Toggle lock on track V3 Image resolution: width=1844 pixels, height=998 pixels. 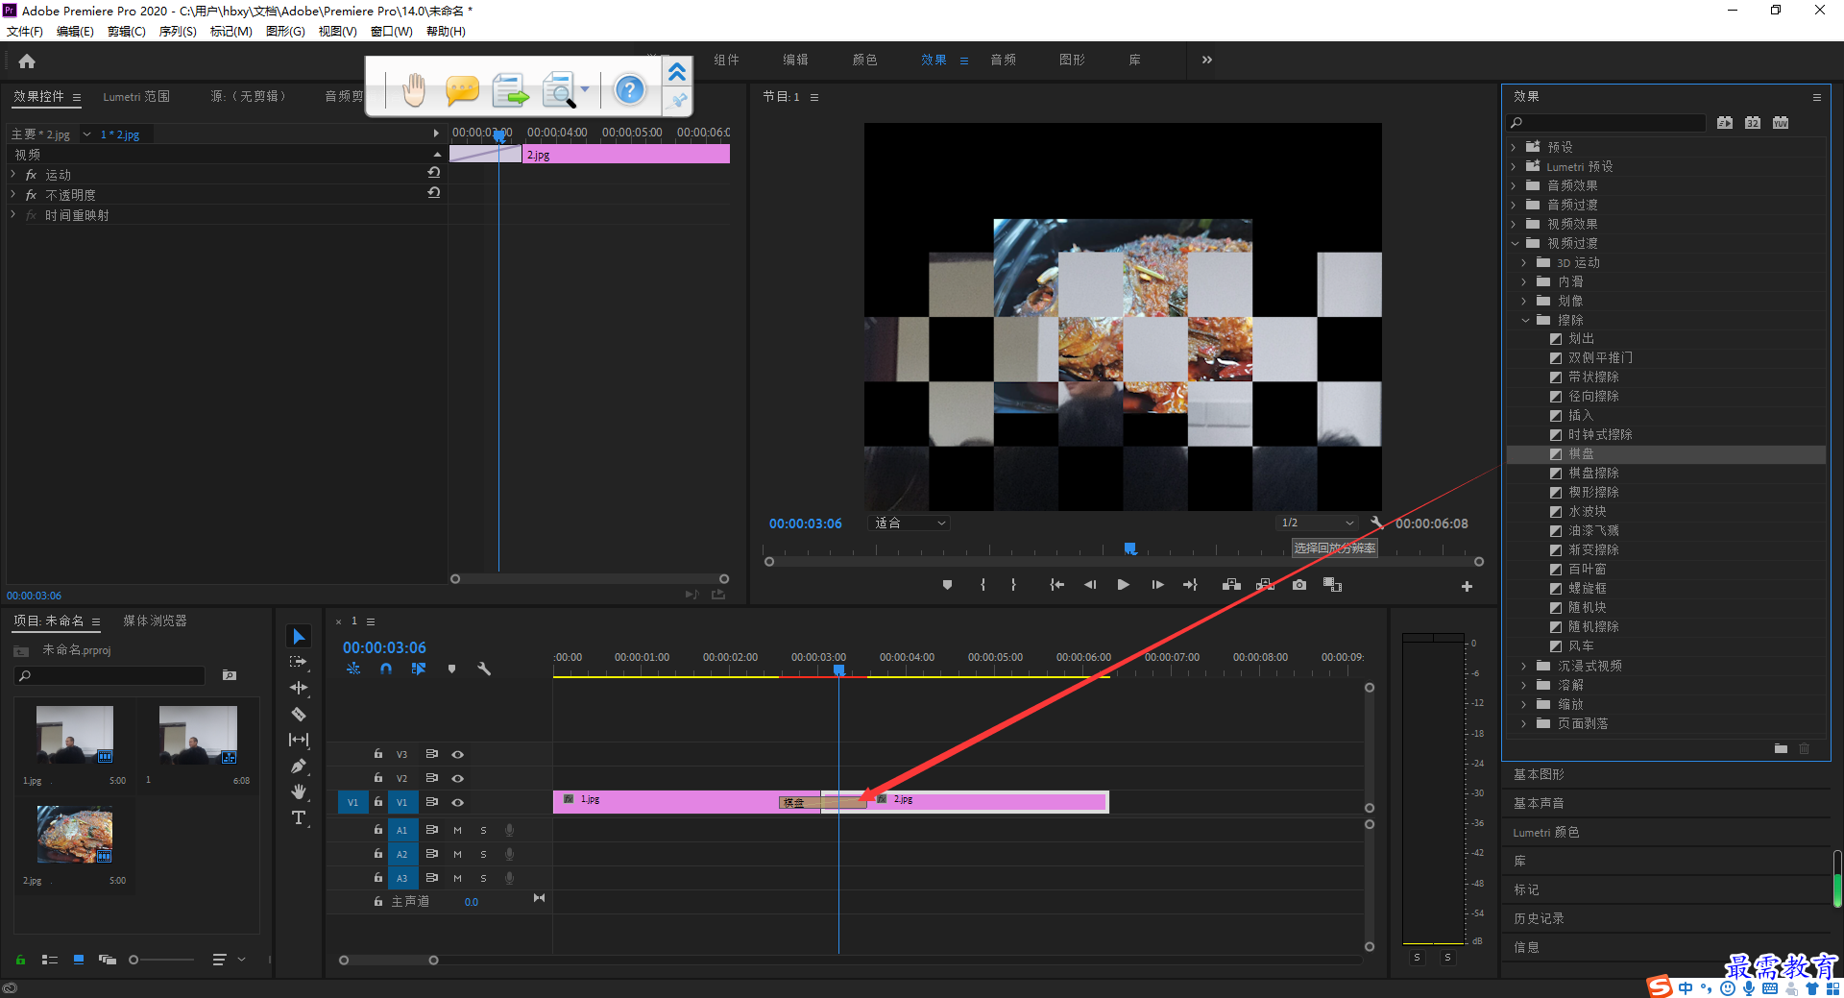[378, 754]
